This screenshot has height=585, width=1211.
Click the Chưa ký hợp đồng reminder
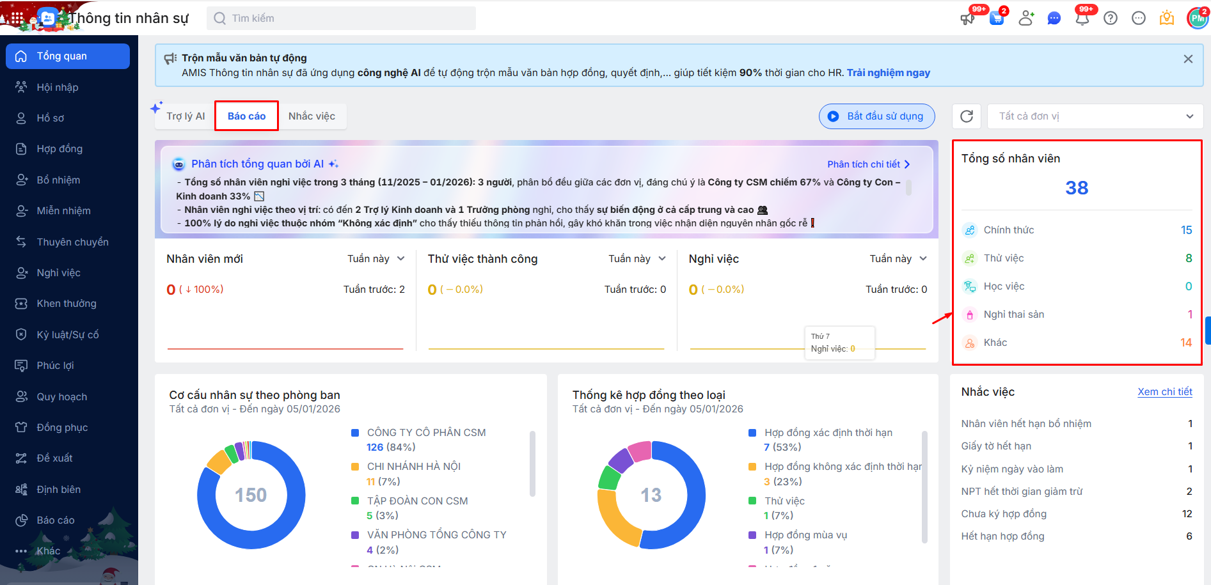pos(1077,514)
